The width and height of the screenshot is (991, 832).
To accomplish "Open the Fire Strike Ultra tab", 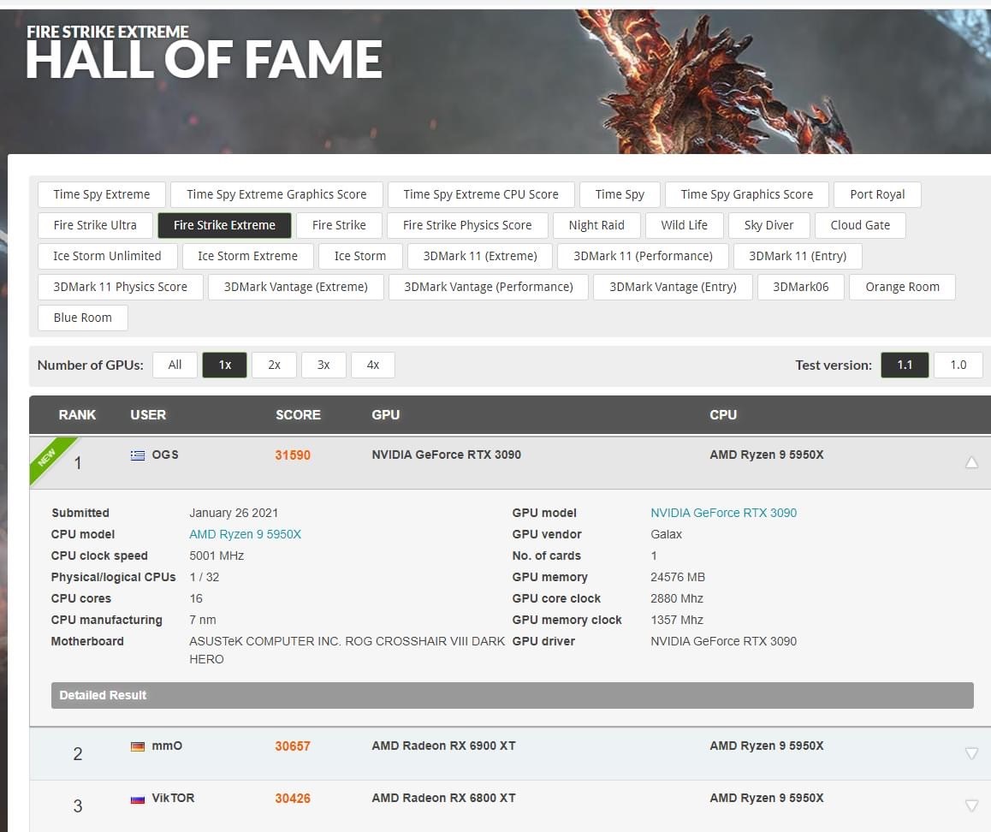I will click(95, 226).
